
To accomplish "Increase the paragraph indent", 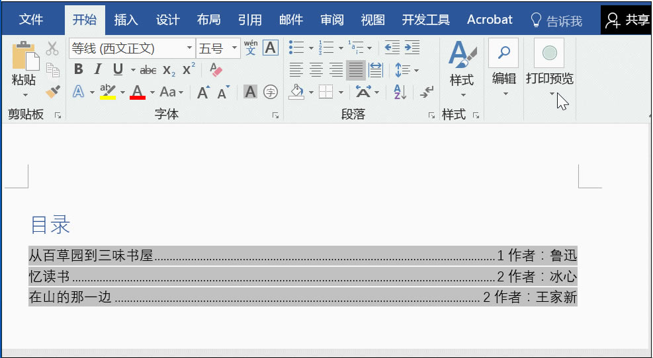I will [x=412, y=48].
